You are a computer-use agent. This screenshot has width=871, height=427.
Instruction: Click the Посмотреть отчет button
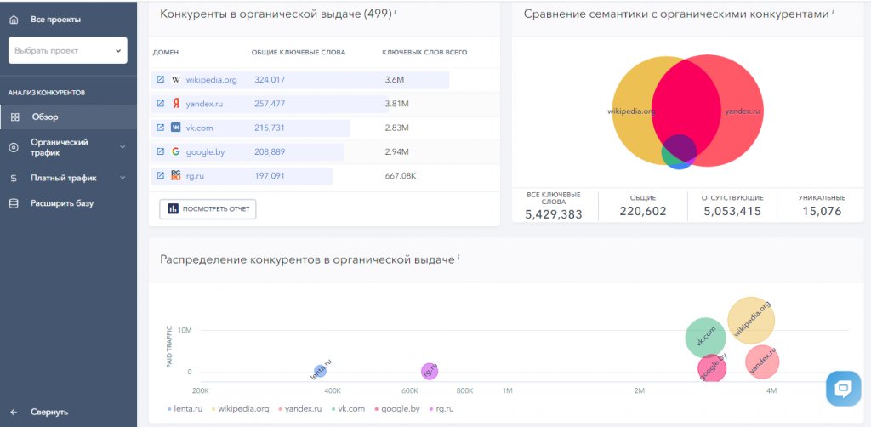pyautogui.click(x=208, y=209)
